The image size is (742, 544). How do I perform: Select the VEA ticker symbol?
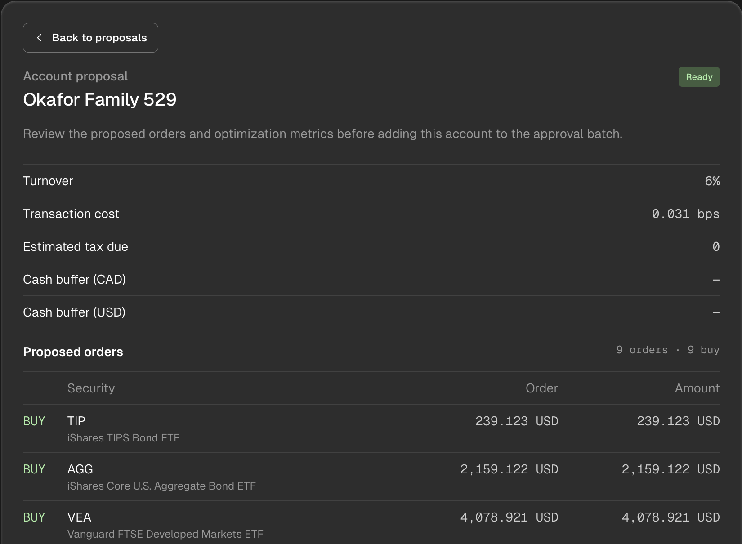coord(79,517)
